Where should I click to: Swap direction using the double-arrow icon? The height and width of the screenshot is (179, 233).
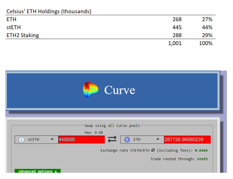112,139
